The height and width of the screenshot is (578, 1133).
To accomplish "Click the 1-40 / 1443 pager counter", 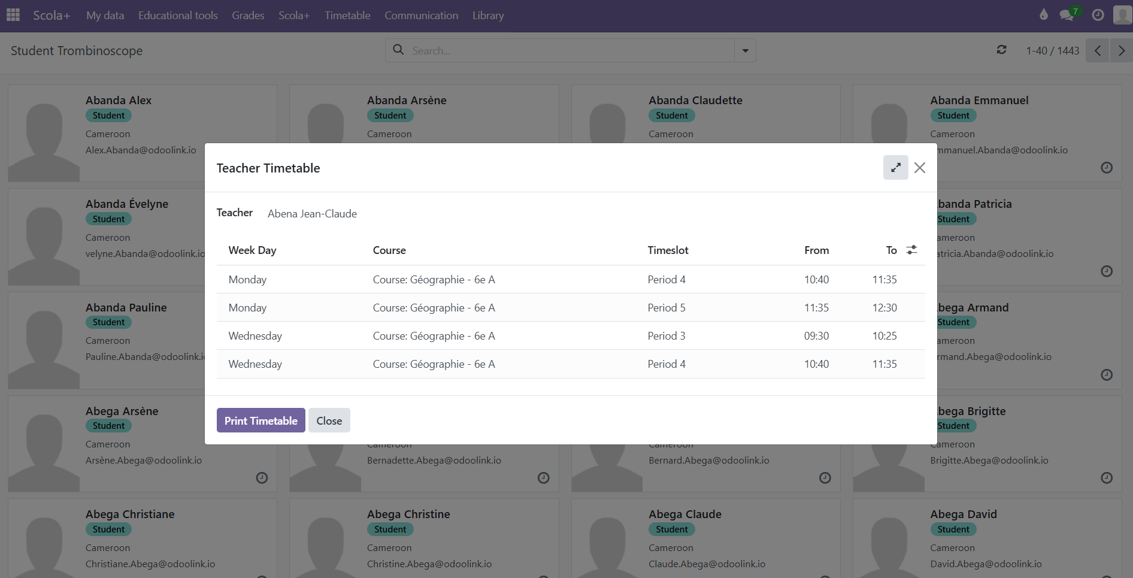I will click(x=1052, y=51).
